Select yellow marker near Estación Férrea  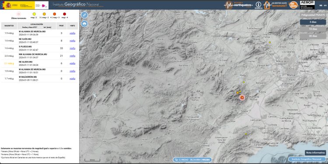270,42
